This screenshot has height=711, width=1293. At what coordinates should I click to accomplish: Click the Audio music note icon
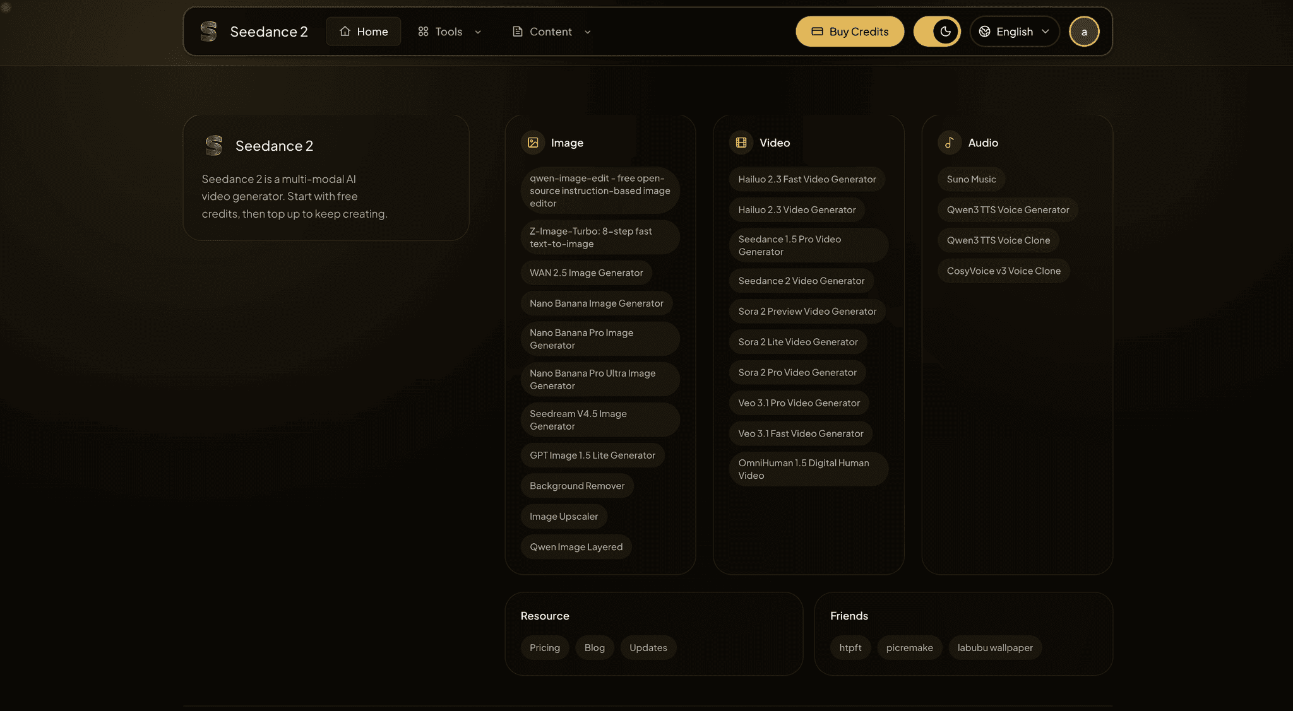(950, 143)
